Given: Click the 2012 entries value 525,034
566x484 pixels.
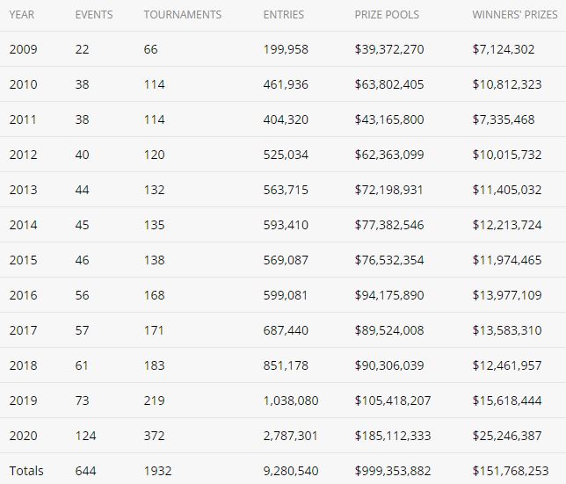Looking at the screenshot, I should [286, 155].
